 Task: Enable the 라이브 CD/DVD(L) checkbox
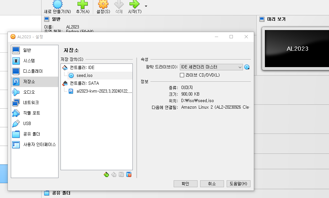[x=182, y=75]
